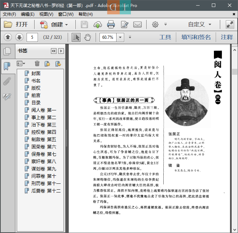Open the 窗口(W) menu

point(66,14)
